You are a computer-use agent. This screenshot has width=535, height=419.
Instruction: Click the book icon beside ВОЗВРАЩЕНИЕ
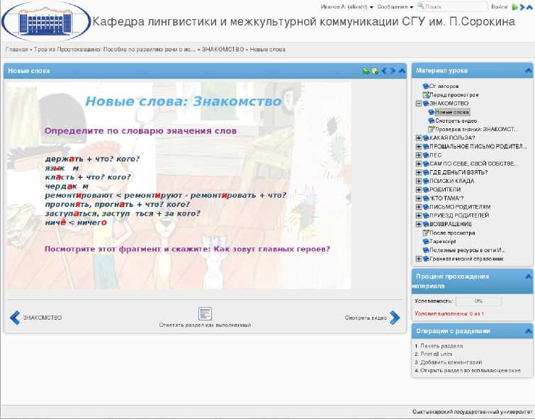[425, 224]
